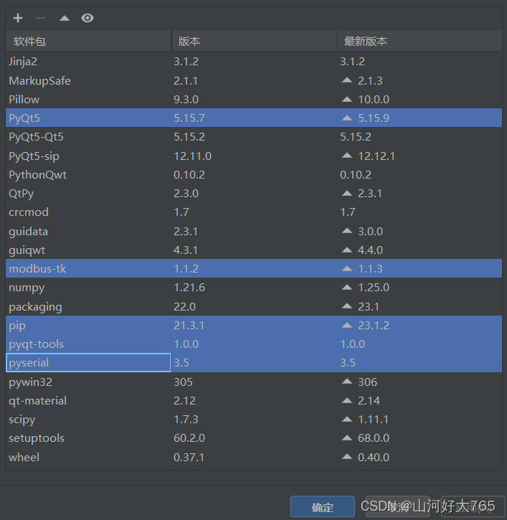The height and width of the screenshot is (520, 507).
Task: Select the modbus-tk package name
Action: (37, 269)
